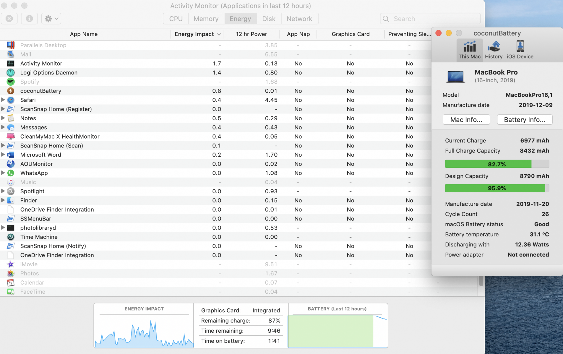The height and width of the screenshot is (354, 563).
Task: Open History tab in coconutBattery
Action: click(494, 50)
